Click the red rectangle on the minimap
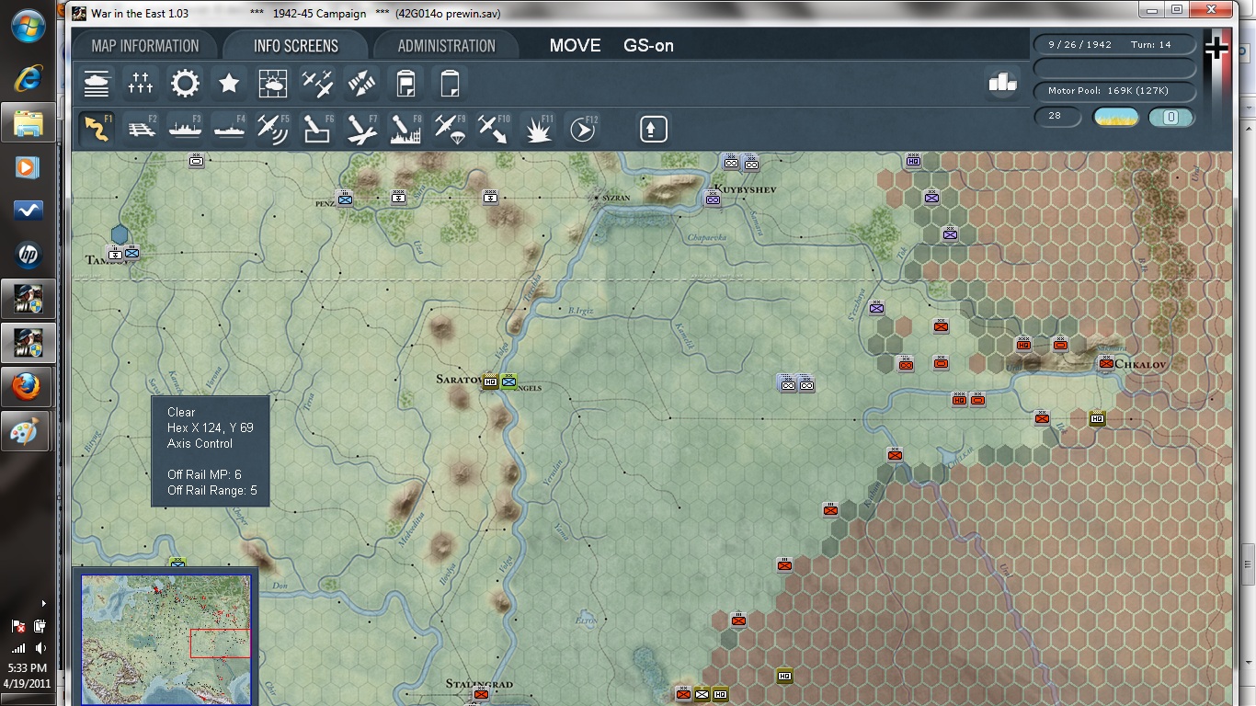Screen dimensions: 1256x706 [x=220, y=643]
